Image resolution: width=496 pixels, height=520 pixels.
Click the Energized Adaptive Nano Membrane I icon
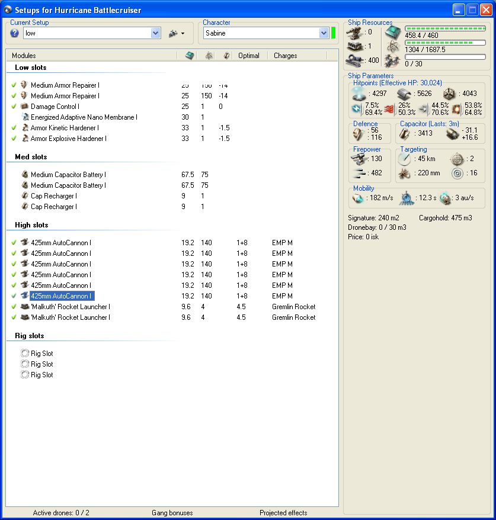pyautogui.click(x=25, y=117)
